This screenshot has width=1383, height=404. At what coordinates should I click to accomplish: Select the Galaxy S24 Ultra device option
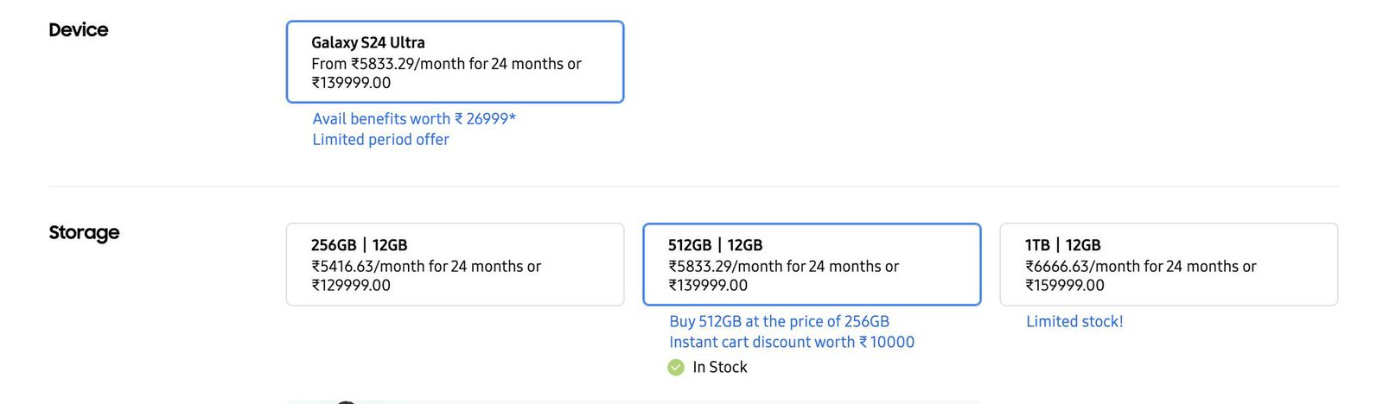(x=455, y=62)
